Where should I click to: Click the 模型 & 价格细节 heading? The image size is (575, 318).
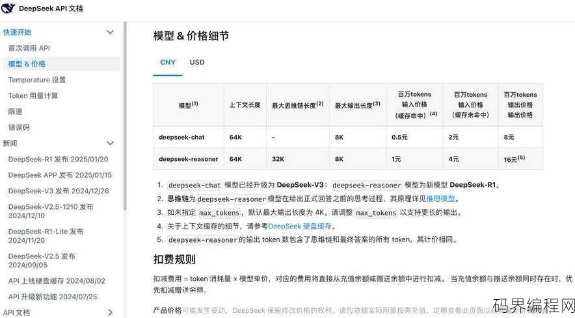191,36
